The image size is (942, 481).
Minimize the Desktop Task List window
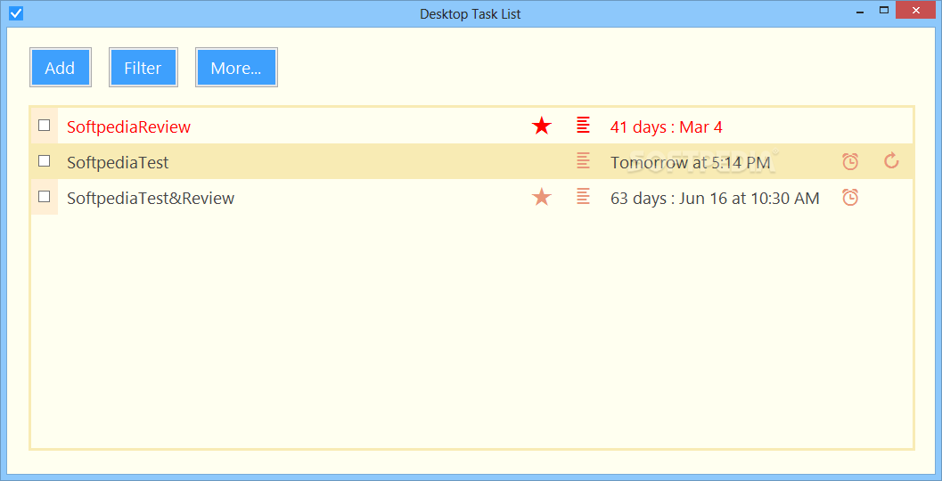pos(860,12)
